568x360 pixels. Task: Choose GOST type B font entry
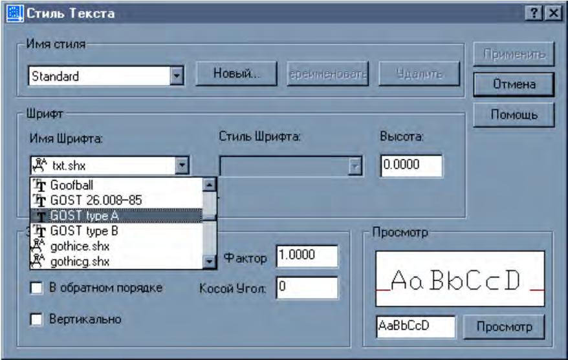click(116, 231)
